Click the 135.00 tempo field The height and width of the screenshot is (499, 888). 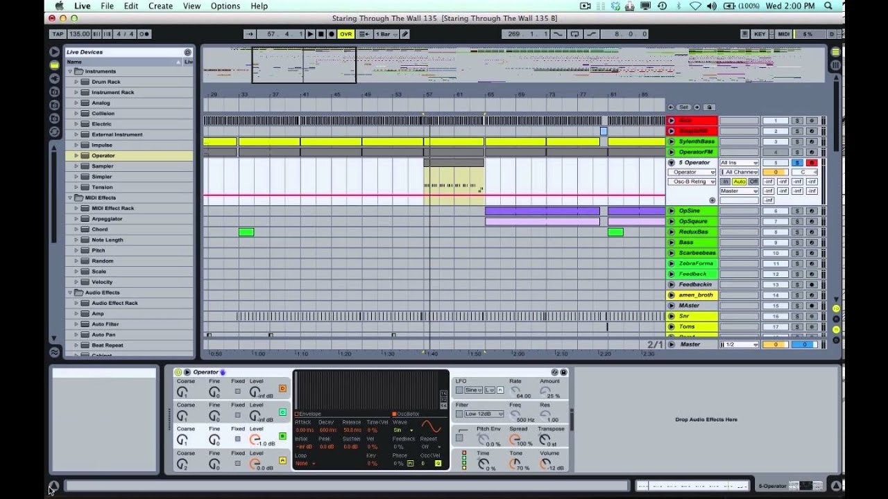coord(79,34)
